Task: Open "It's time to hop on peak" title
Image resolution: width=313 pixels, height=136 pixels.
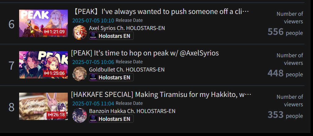Action: (x=145, y=53)
